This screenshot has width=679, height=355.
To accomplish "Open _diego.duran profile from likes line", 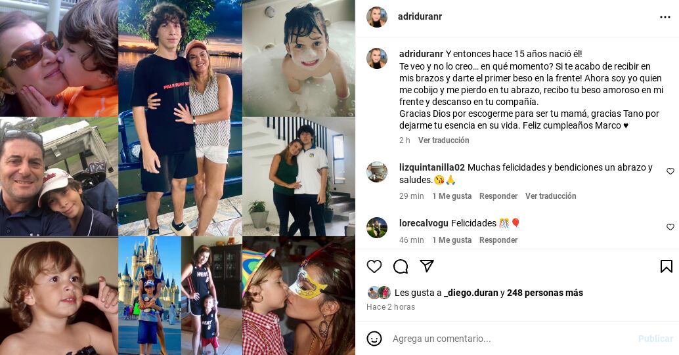I will [x=471, y=293].
